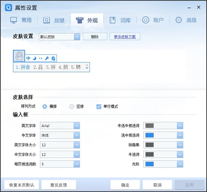Switch to the 常用 tab
207x192 pixels.
click(21, 20)
